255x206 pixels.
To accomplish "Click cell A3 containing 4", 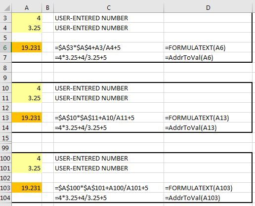I will tap(27, 18).
